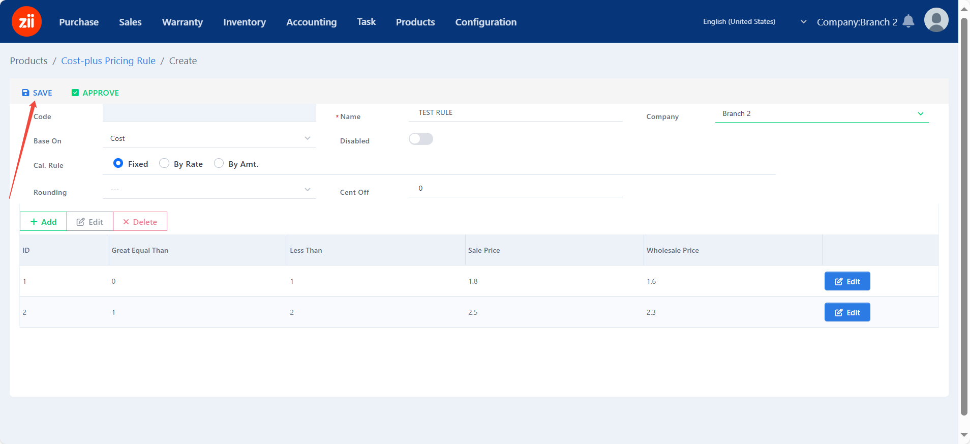
Task: Open the Rounding dropdown
Action: click(x=209, y=189)
